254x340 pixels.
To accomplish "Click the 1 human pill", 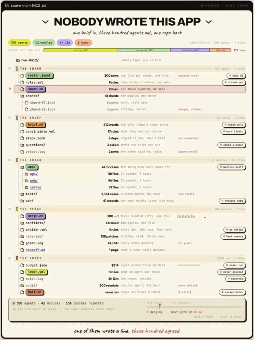I will [84, 43].
